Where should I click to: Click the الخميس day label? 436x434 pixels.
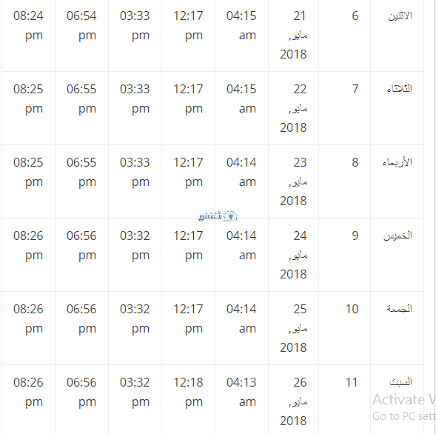(398, 236)
